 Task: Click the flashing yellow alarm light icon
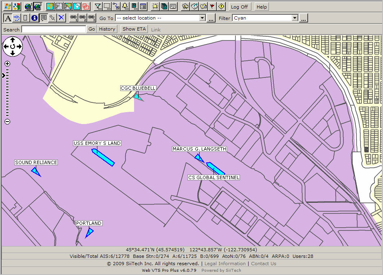[155, 7]
